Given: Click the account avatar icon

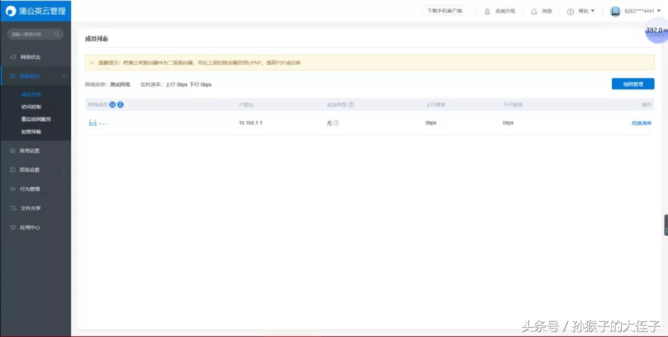Looking at the screenshot, I should [x=615, y=12].
